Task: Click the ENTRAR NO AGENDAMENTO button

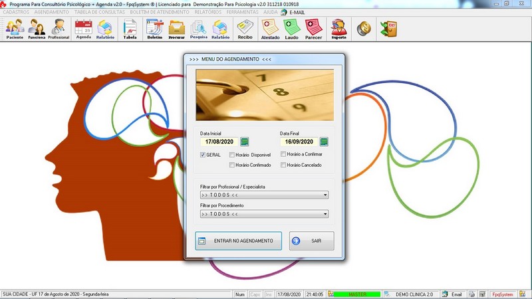Action: click(238, 241)
